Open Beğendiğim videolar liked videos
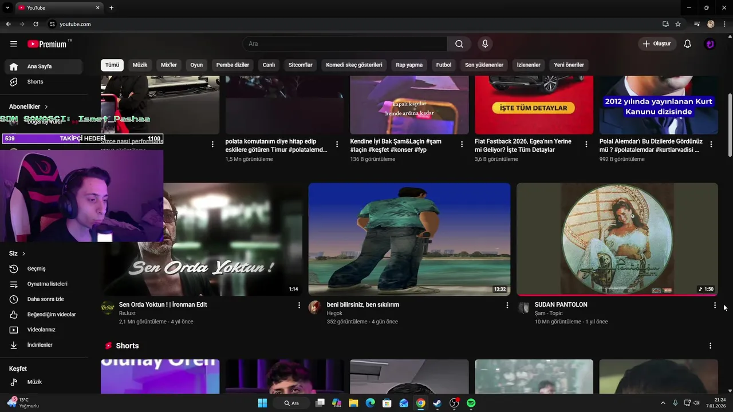 44,314
